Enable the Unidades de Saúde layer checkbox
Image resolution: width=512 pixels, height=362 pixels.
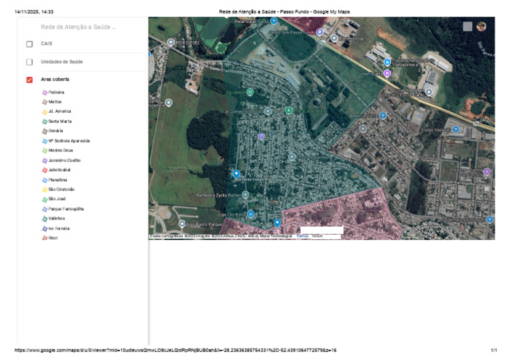click(29, 62)
